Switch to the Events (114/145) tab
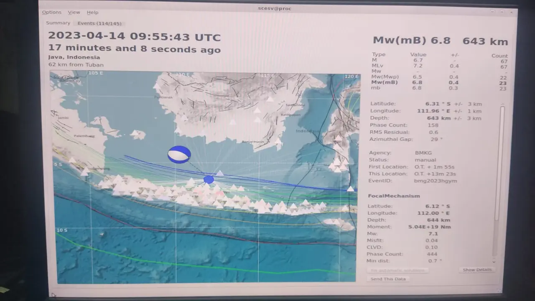Viewport: 535px width, 301px height. [x=99, y=23]
